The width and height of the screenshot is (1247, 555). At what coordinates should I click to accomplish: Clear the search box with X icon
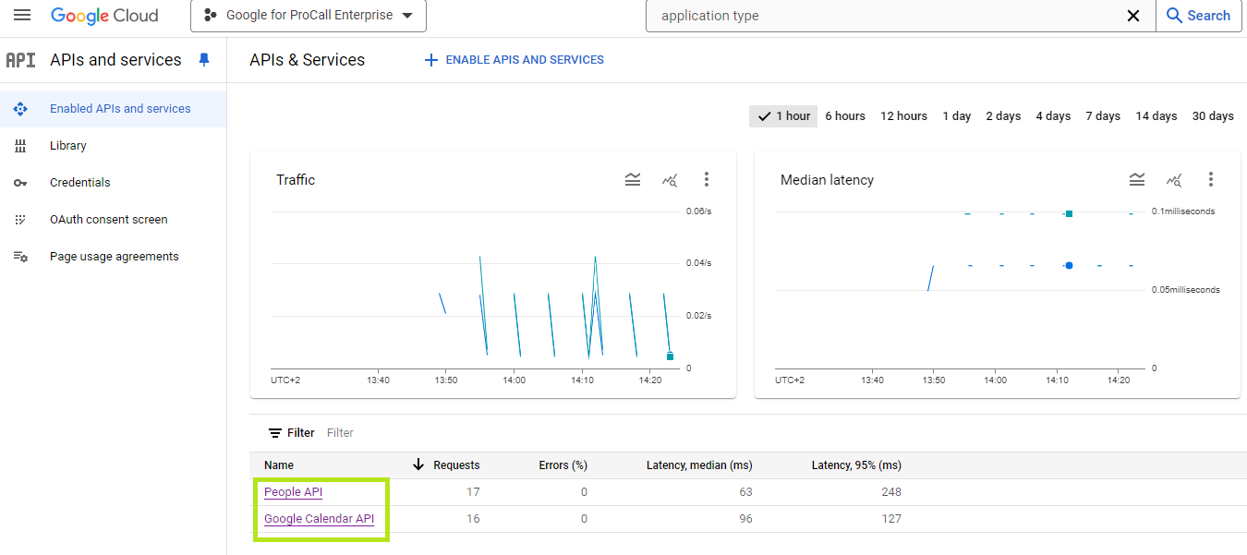click(x=1133, y=16)
